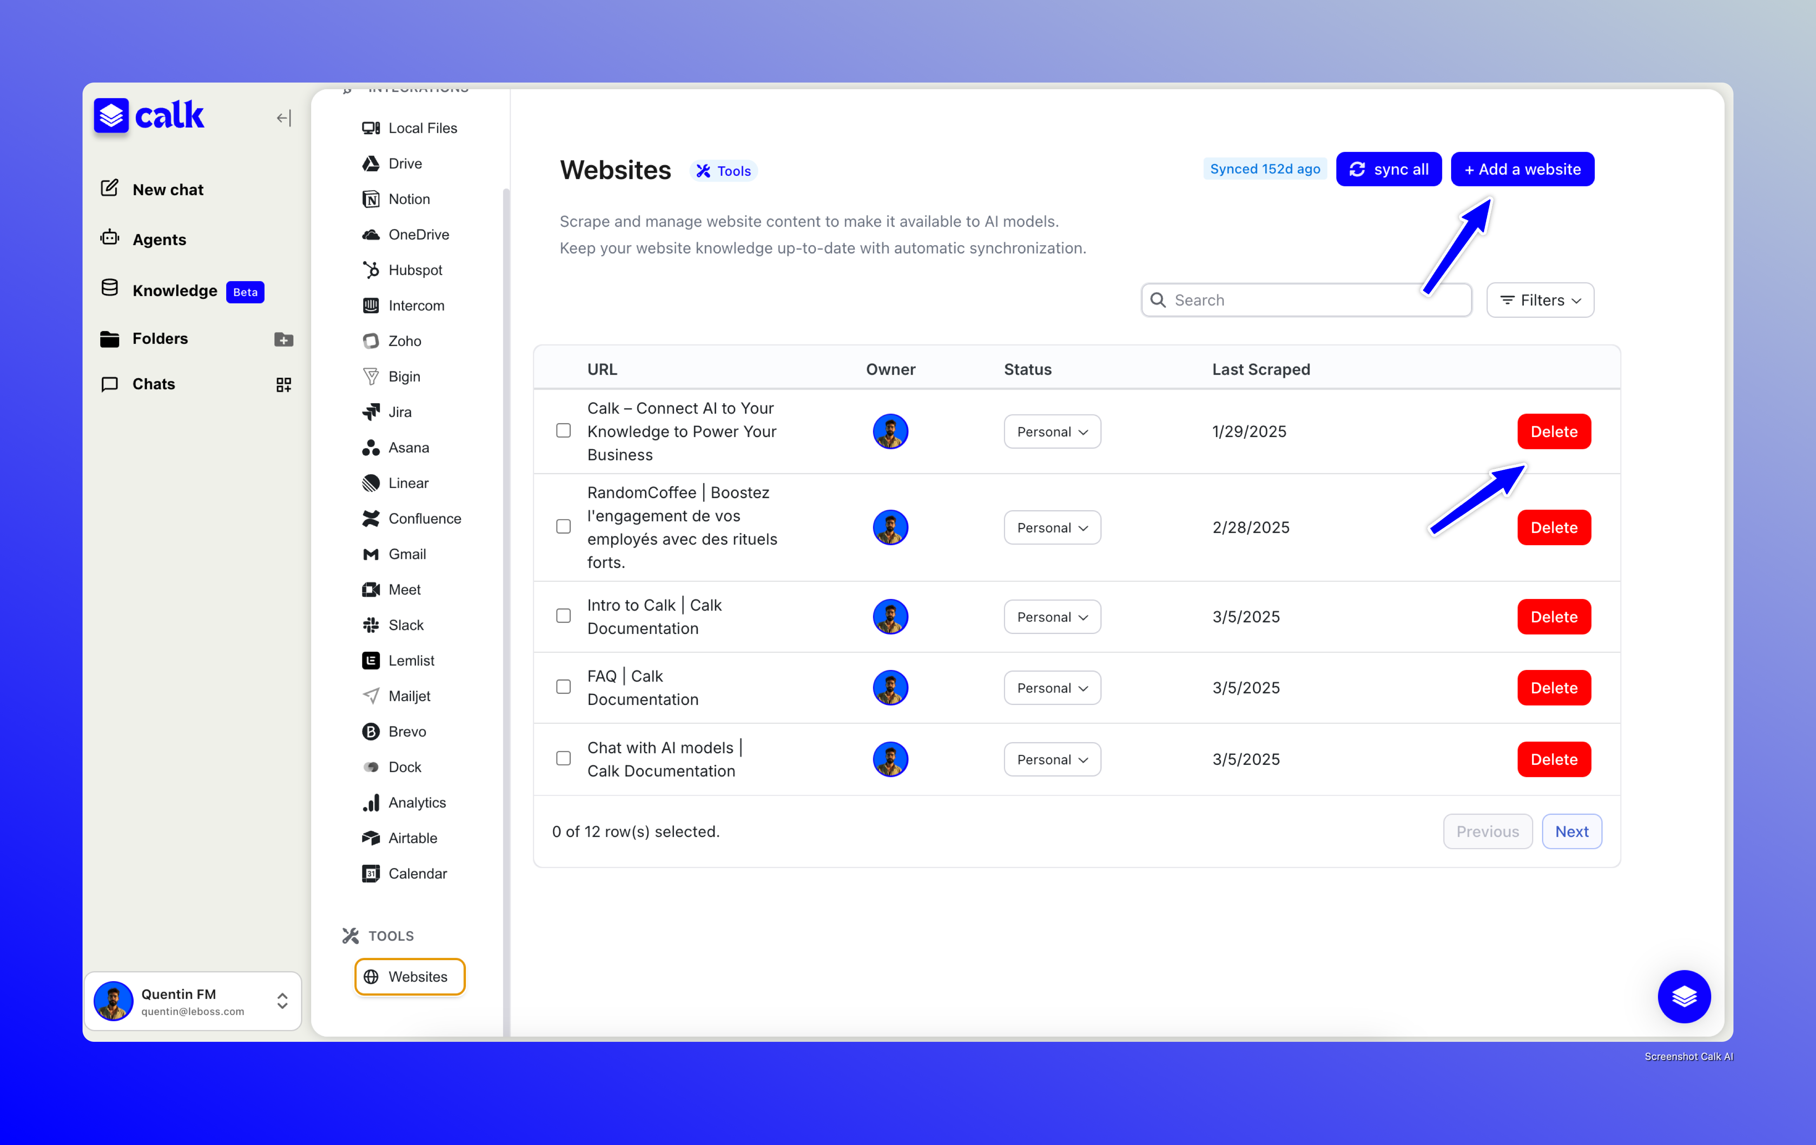1816x1145 pixels.
Task: Collapse the sidebar with the arrow icon
Action: [284, 118]
